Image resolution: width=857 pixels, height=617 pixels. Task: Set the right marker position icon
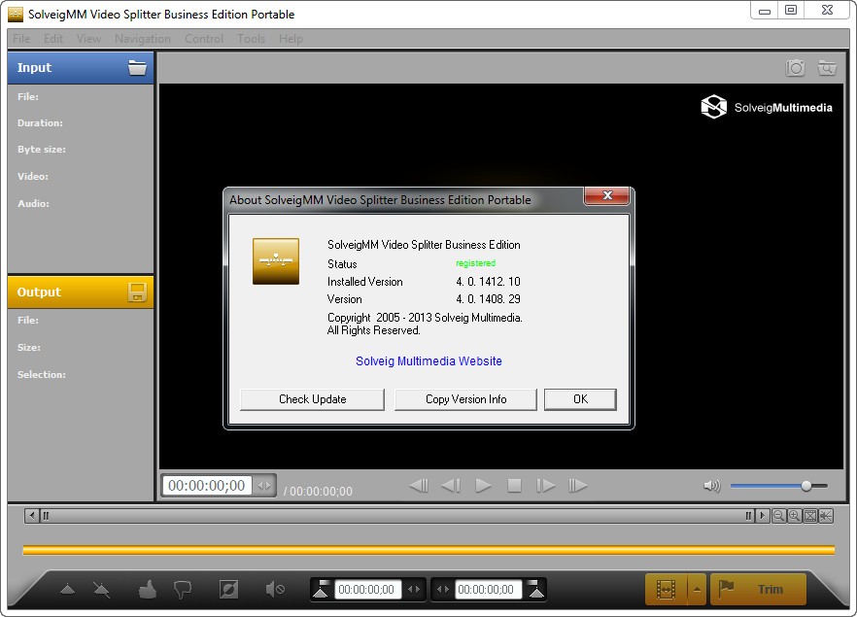click(536, 589)
